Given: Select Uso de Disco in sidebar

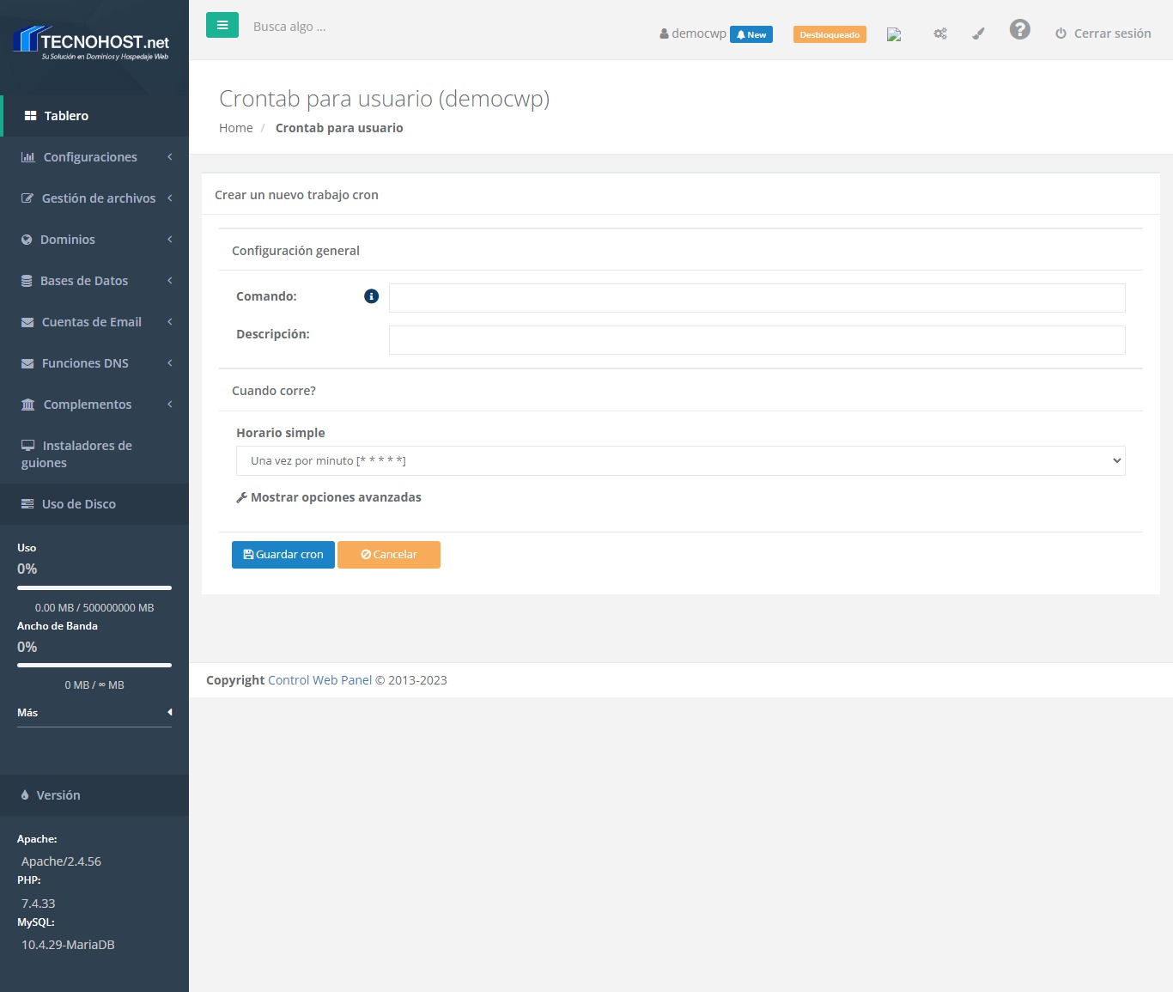Looking at the screenshot, I should pos(78,504).
